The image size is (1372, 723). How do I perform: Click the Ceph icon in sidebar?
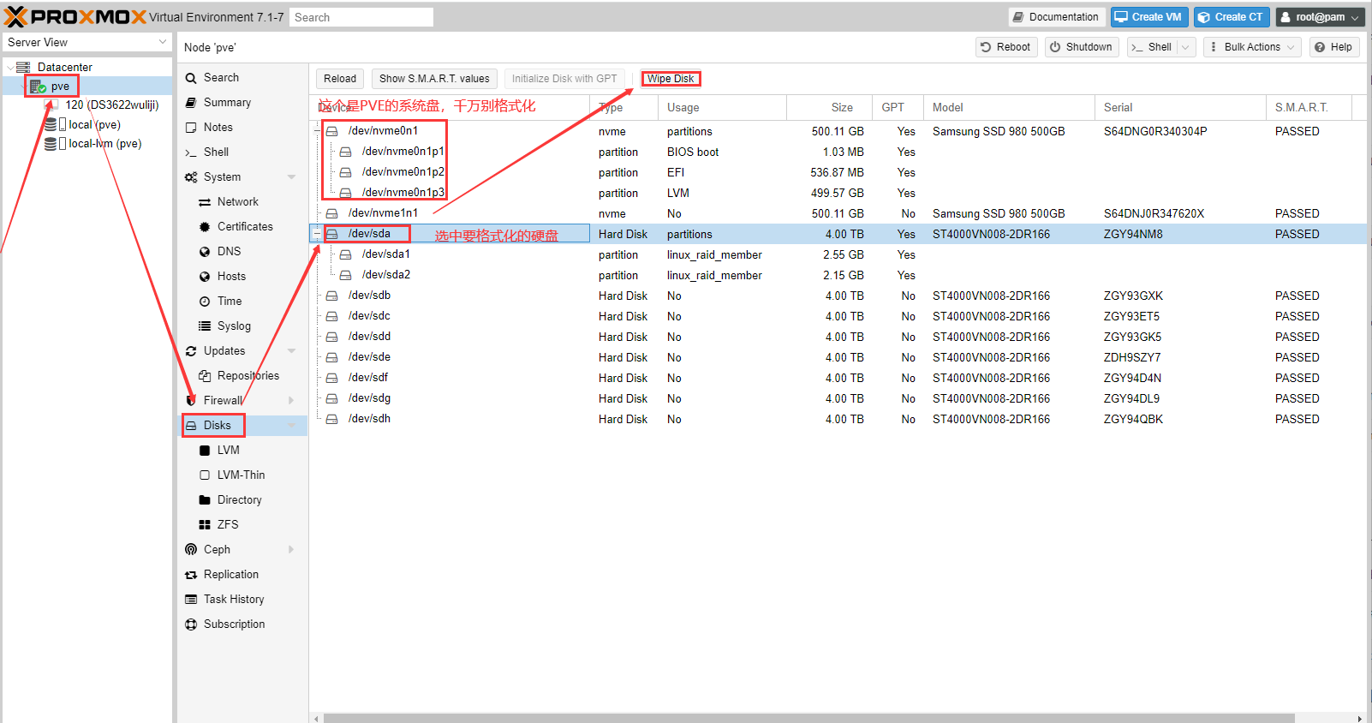[191, 549]
